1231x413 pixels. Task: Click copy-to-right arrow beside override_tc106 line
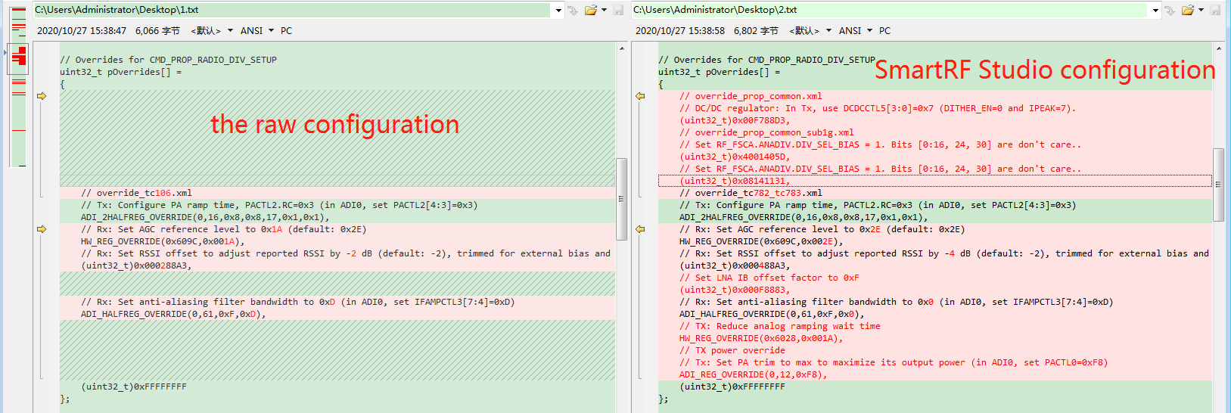[42, 96]
